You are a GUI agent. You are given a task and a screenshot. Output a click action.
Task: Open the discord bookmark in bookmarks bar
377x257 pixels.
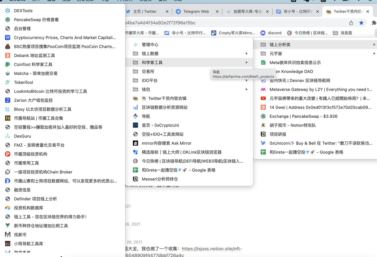coord(271,33)
